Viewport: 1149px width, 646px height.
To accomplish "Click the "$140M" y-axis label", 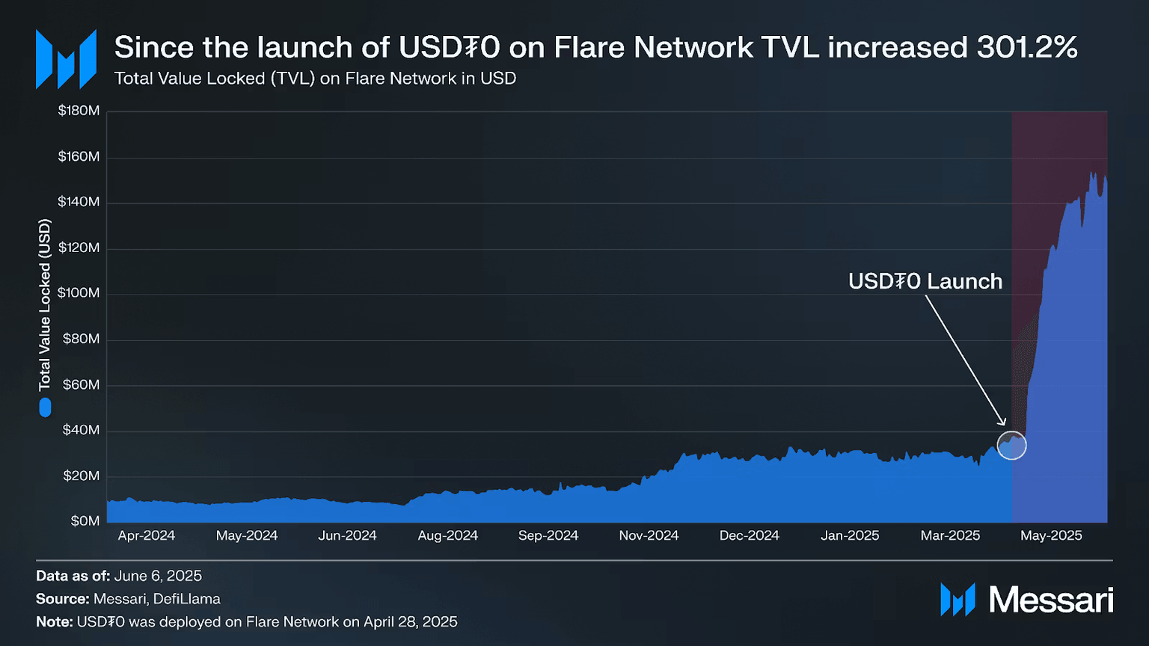I will [79, 201].
